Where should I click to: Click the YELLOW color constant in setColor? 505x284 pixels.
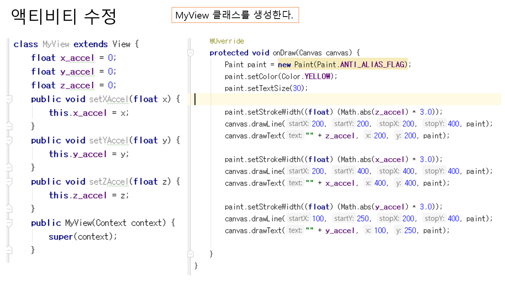coord(318,76)
